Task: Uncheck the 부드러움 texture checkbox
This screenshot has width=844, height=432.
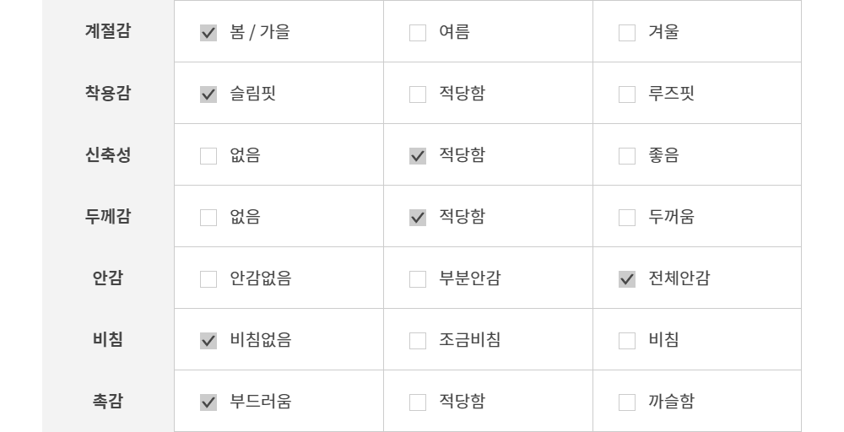Action: coord(208,402)
